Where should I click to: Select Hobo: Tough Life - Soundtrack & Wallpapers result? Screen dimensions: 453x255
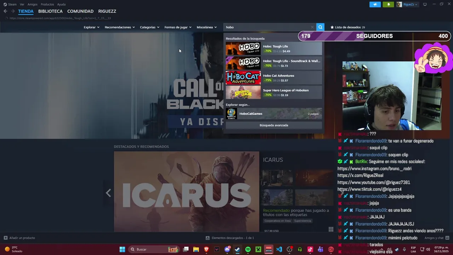[x=274, y=63]
